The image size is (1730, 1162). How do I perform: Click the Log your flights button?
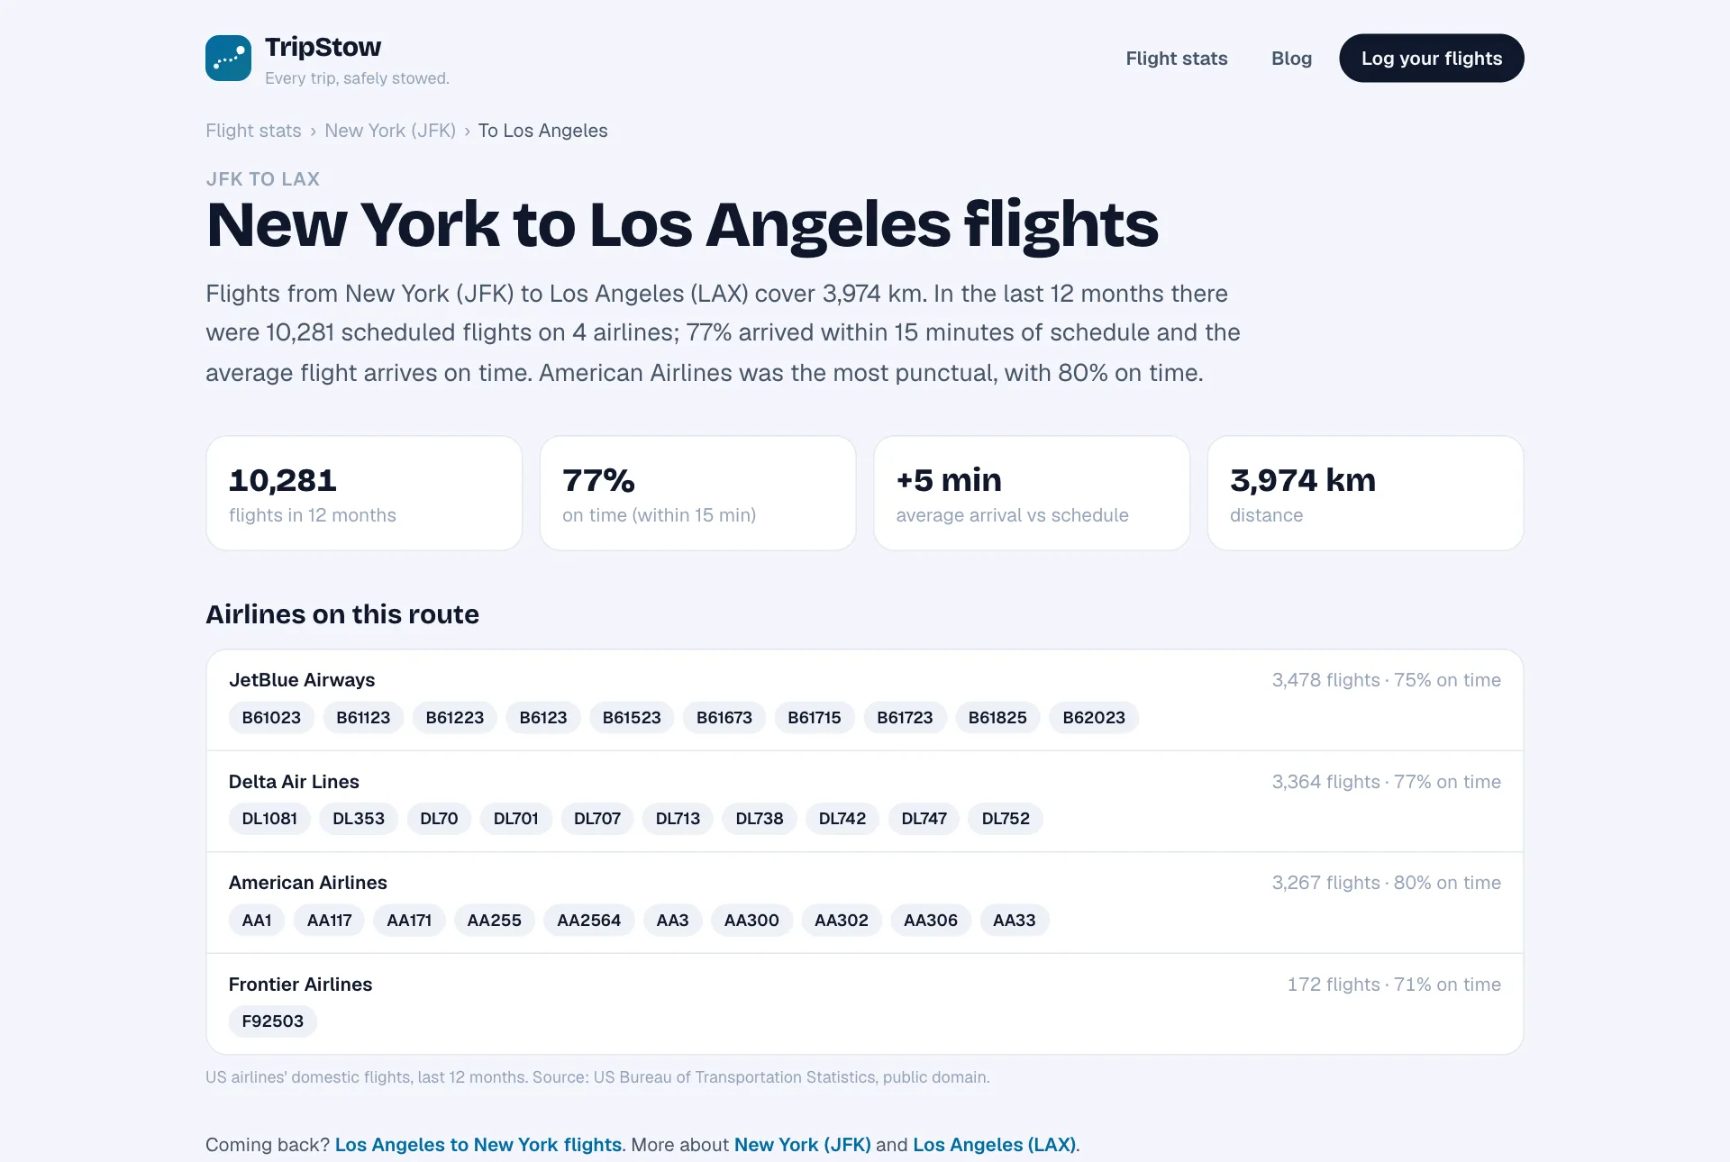1431,59
